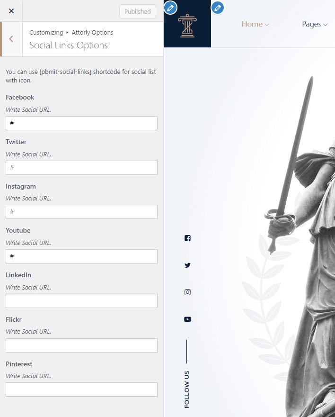This screenshot has width=335, height=417.
Task: Open the Facebook icon in the preview
Action: tap(187, 238)
